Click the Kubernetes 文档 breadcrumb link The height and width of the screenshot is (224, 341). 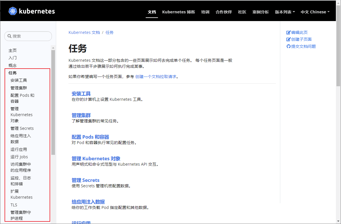(x=84, y=32)
